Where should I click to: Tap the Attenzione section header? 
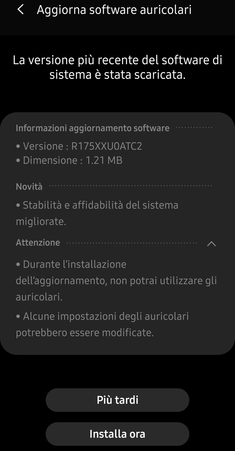(x=38, y=242)
